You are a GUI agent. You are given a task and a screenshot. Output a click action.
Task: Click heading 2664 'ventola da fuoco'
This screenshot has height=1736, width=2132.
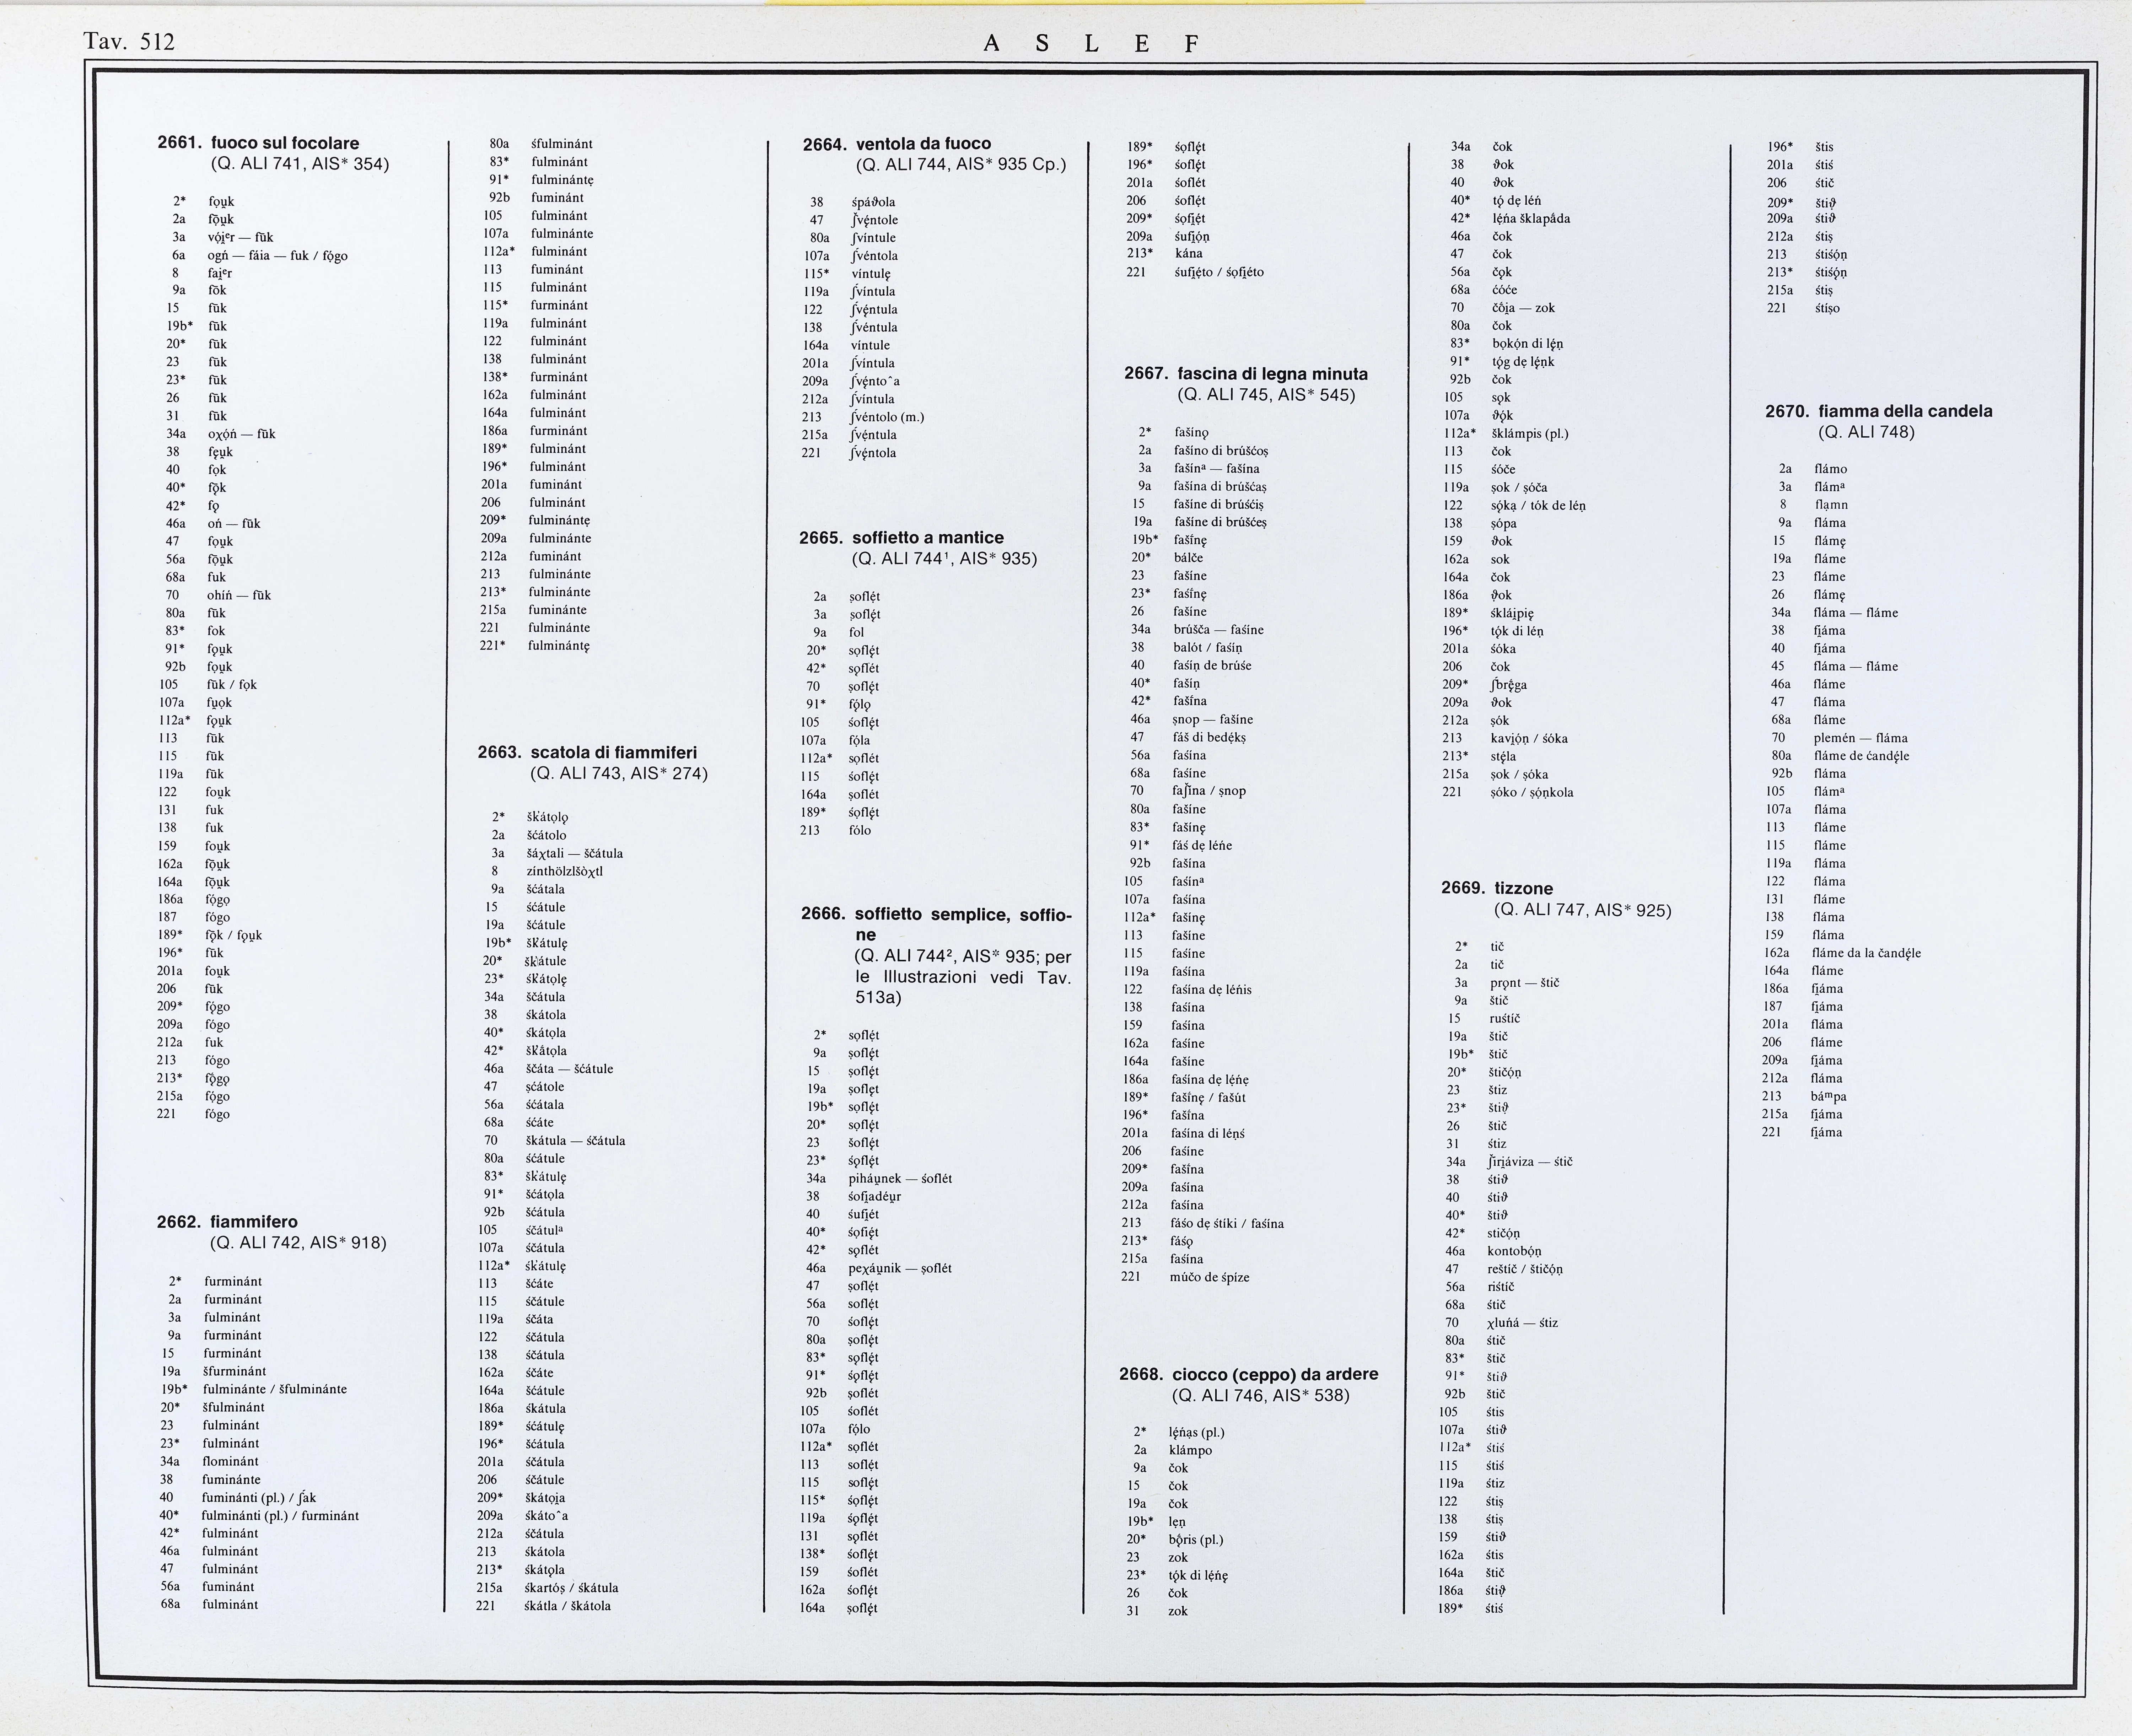pyautogui.click(x=897, y=144)
